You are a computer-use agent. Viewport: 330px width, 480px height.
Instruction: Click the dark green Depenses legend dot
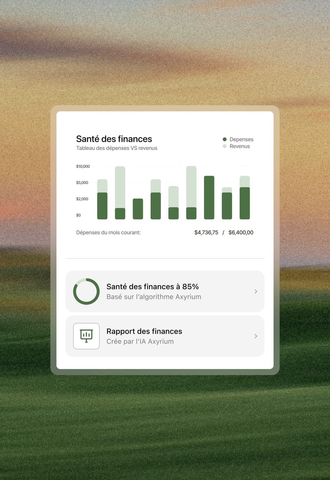[225, 139]
